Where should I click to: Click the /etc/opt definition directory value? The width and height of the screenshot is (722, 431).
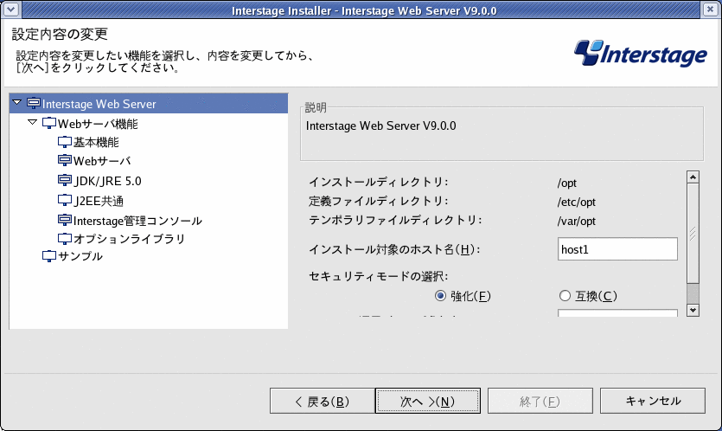[577, 202]
